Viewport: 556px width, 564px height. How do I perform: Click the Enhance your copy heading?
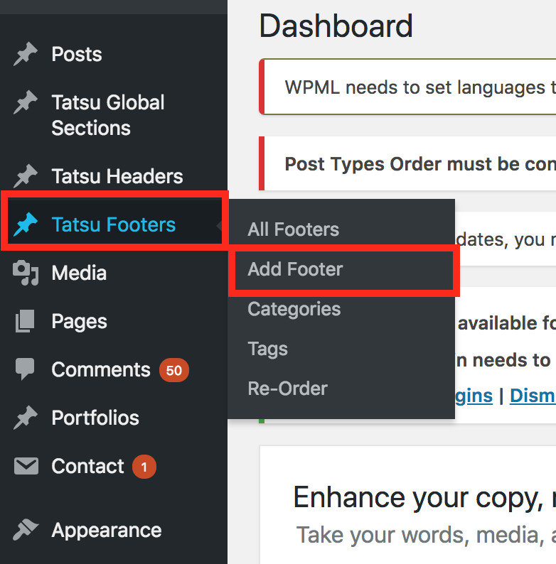point(424,498)
